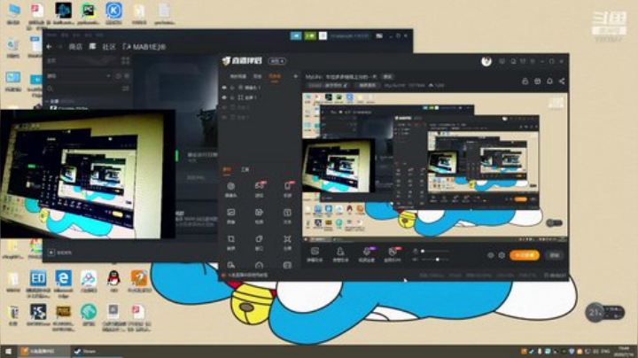This screenshot has width=638, height=358.
Task: Expand the games filter dropdown in Steam library
Action: [x=108, y=75]
